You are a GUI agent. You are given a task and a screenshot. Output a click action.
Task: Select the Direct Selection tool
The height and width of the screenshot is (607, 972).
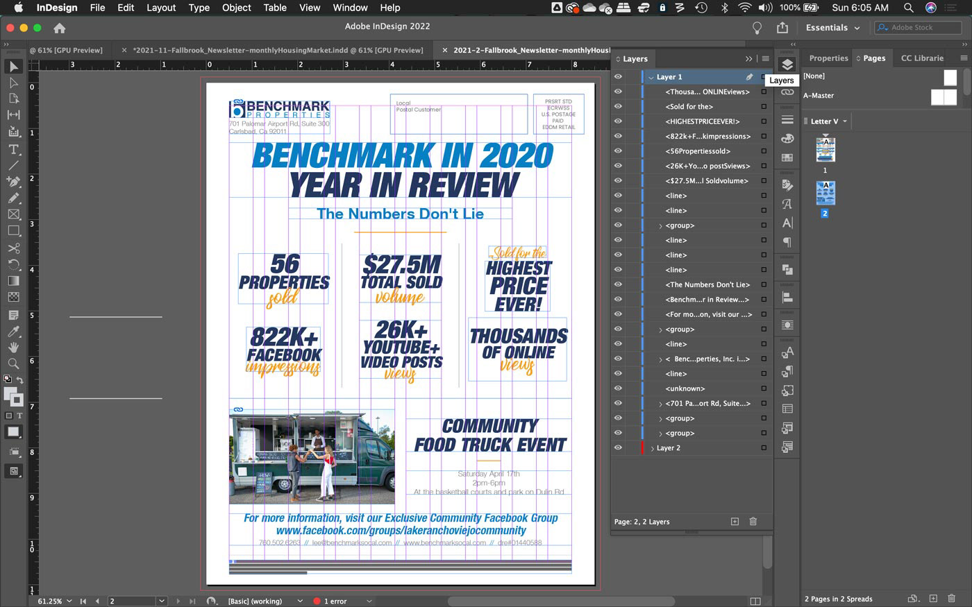point(13,83)
